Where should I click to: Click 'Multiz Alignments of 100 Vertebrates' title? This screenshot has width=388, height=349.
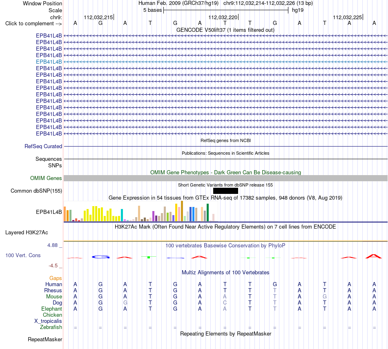pos(225,273)
